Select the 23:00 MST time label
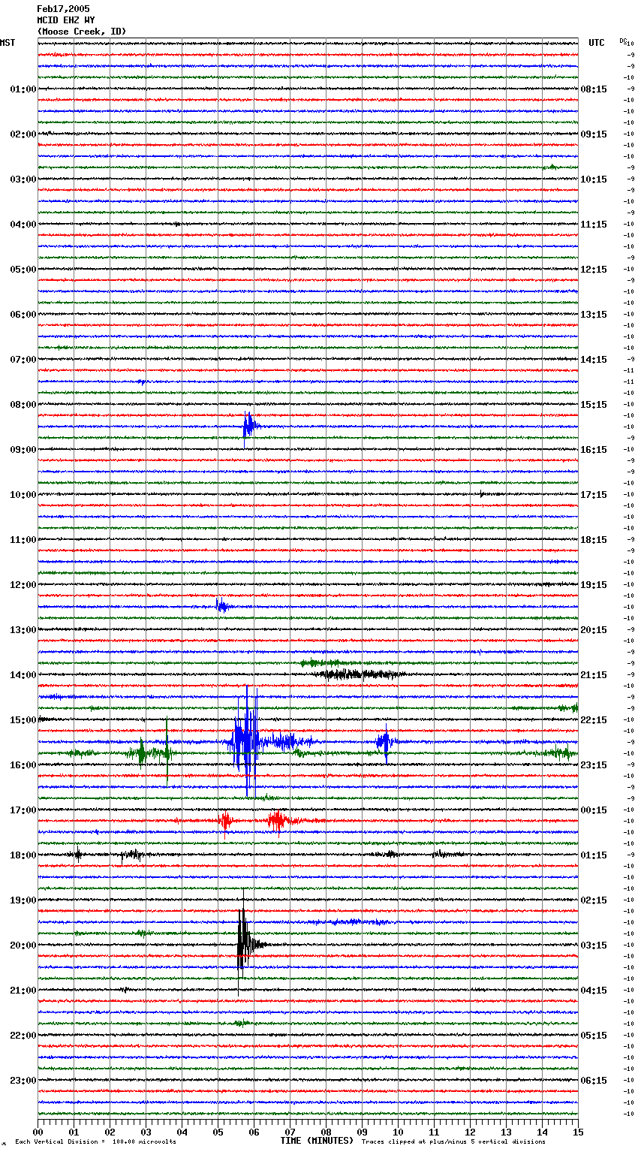The width and height of the screenshot is (638, 1152). point(23,1081)
